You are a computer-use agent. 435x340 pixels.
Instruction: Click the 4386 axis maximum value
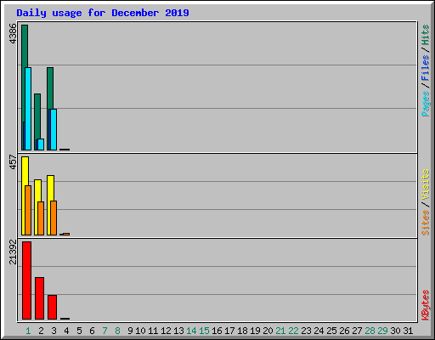click(13, 34)
